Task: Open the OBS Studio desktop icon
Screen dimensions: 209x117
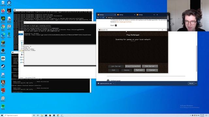Action: coord(3,51)
